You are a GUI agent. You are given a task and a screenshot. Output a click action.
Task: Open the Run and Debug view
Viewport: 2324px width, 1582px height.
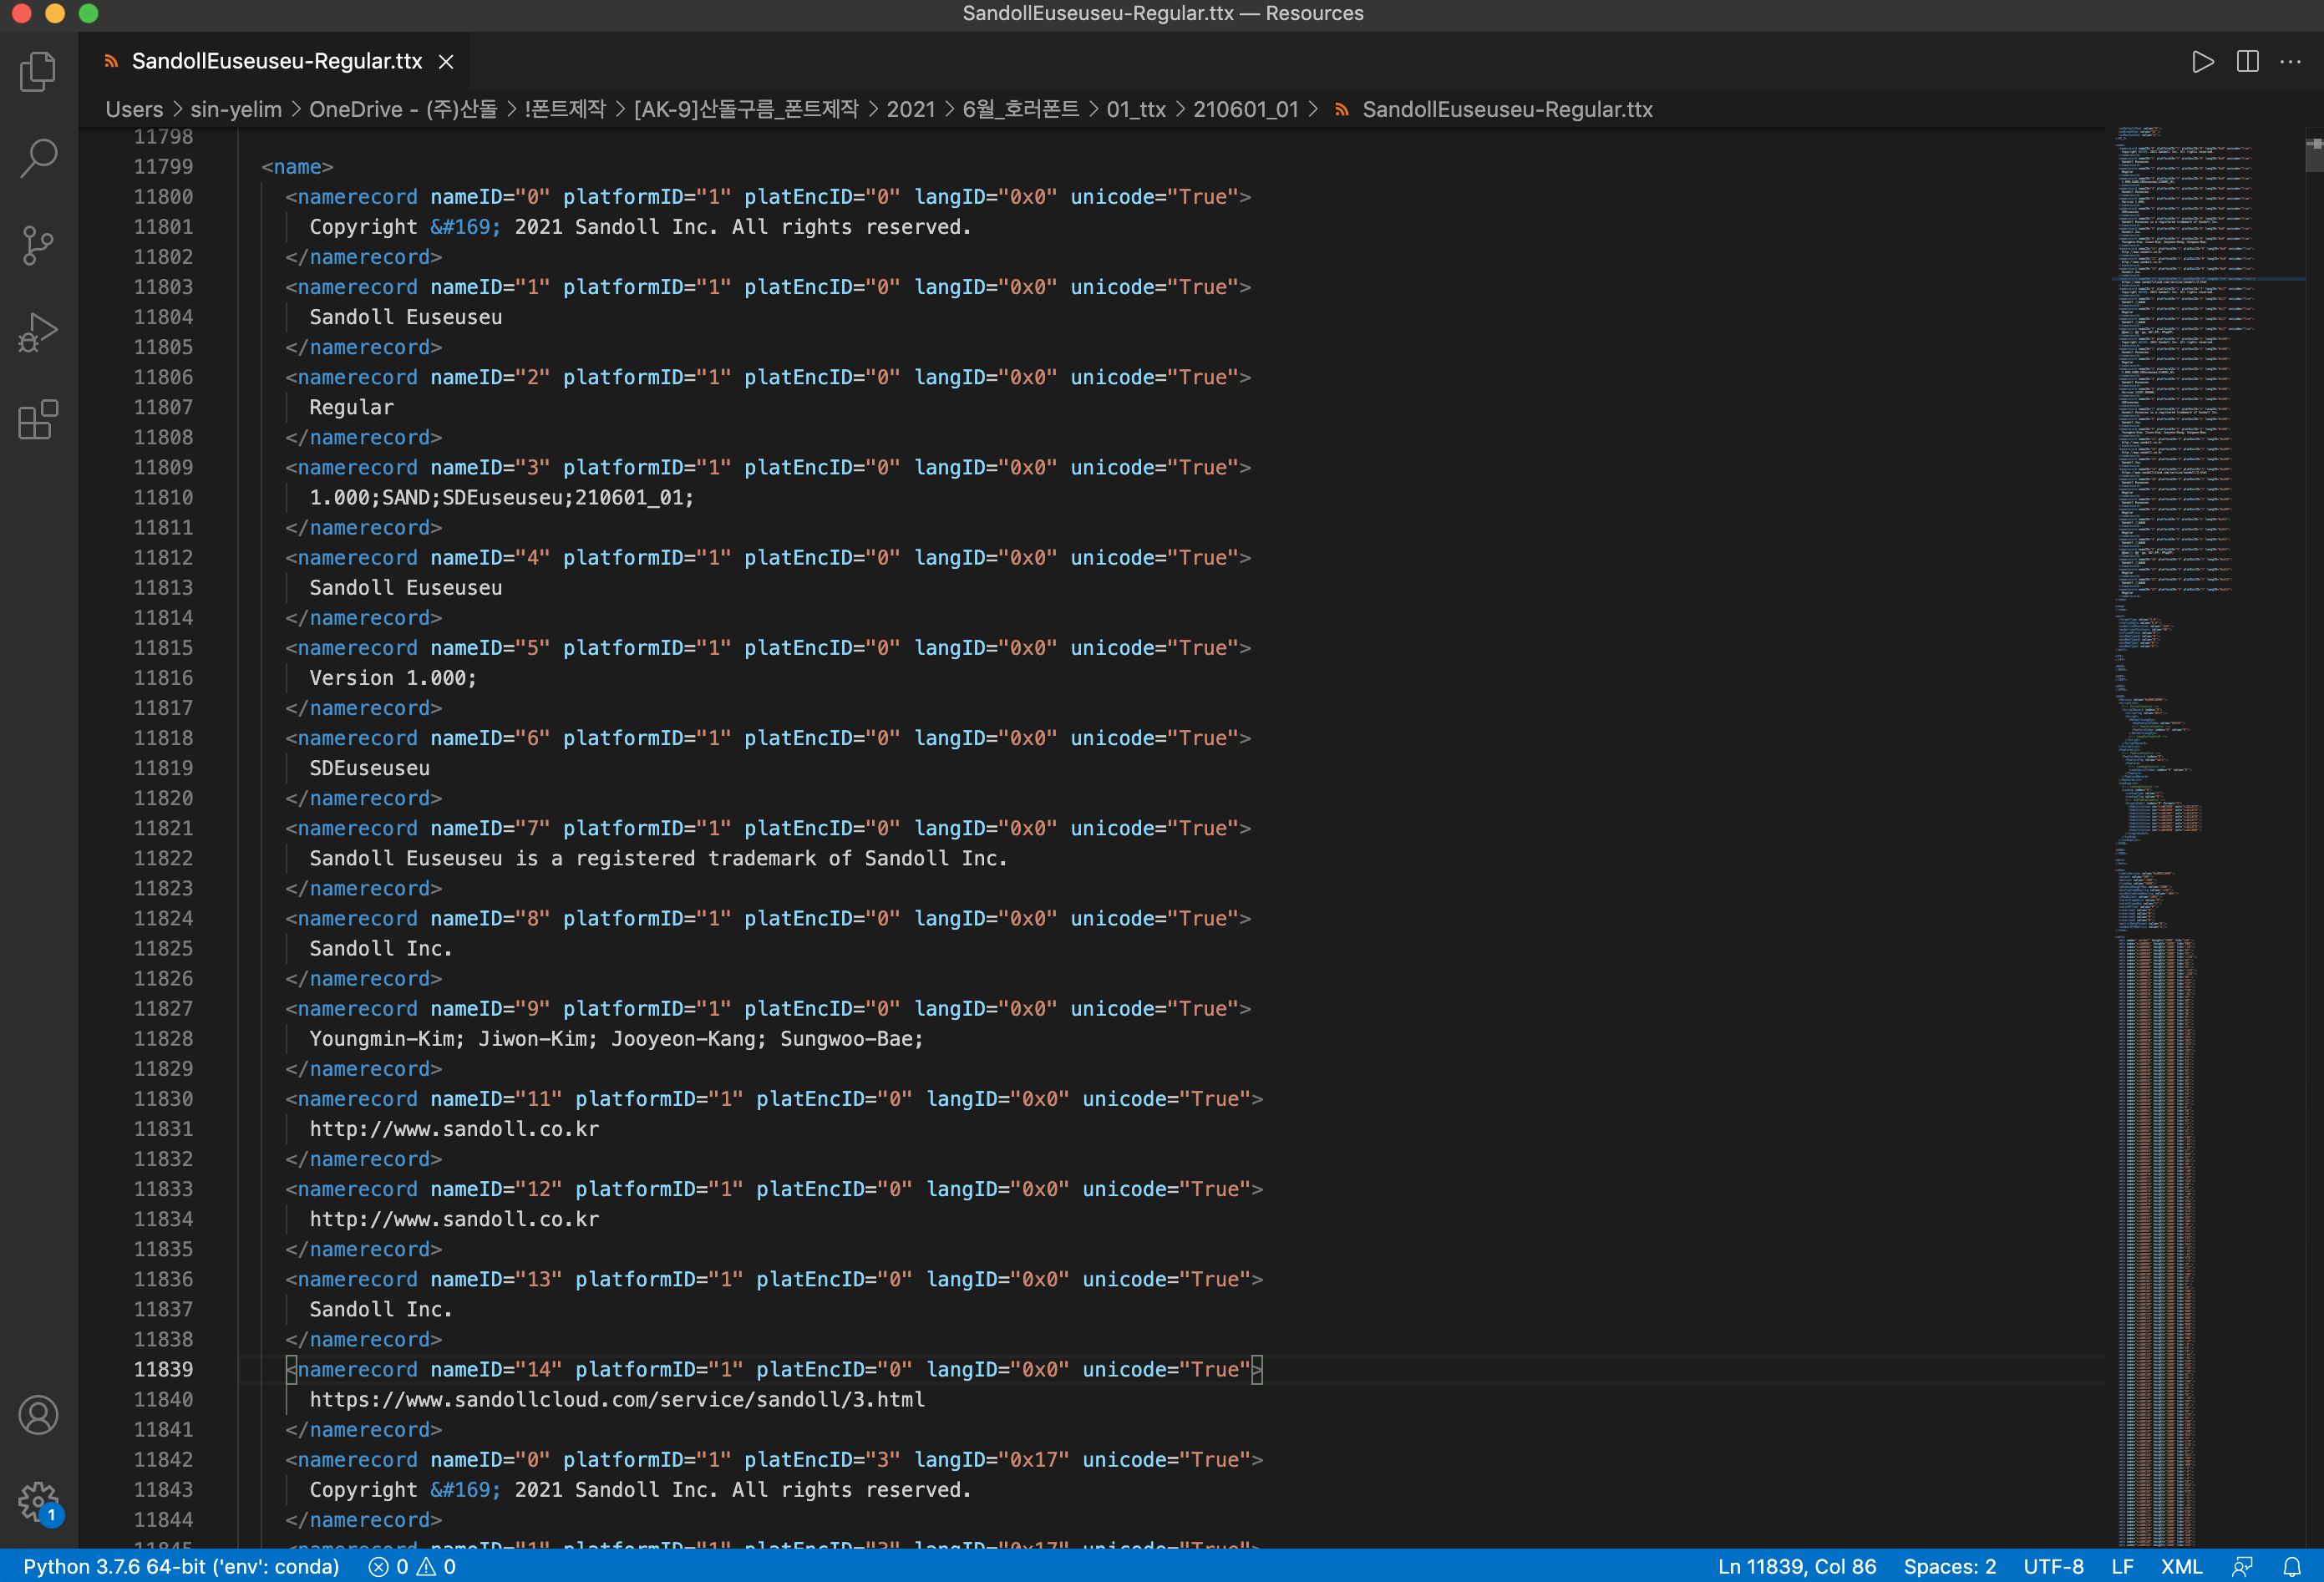point(38,332)
